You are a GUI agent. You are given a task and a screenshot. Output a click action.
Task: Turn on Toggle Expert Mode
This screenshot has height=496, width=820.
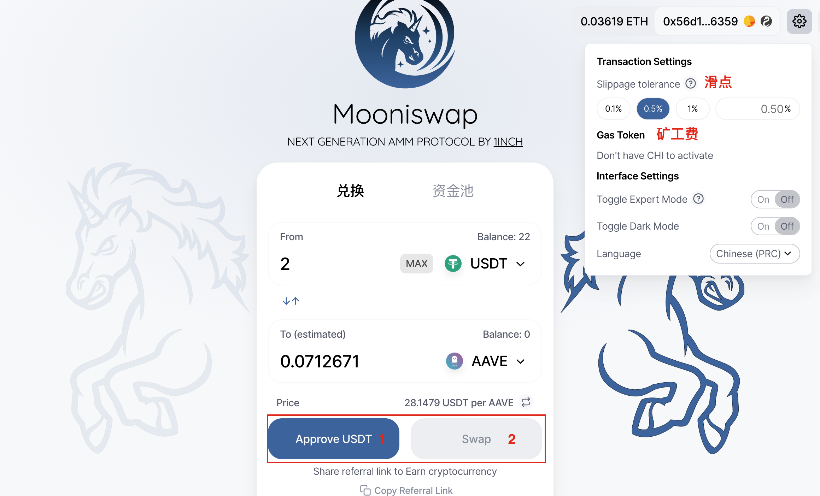point(763,199)
